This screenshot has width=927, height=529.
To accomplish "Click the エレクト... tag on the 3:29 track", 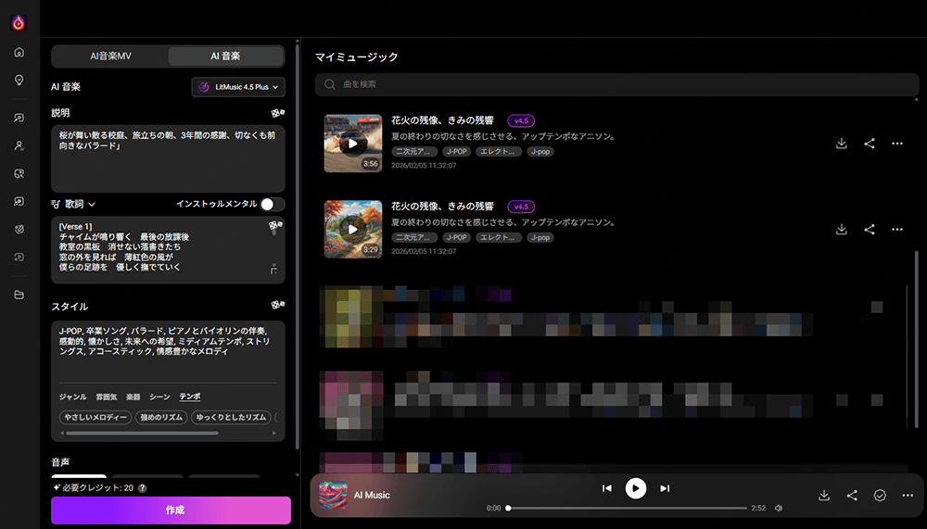I will pos(497,237).
